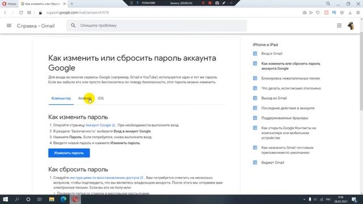Open the Google account avatar

pyautogui.click(x=351, y=25)
